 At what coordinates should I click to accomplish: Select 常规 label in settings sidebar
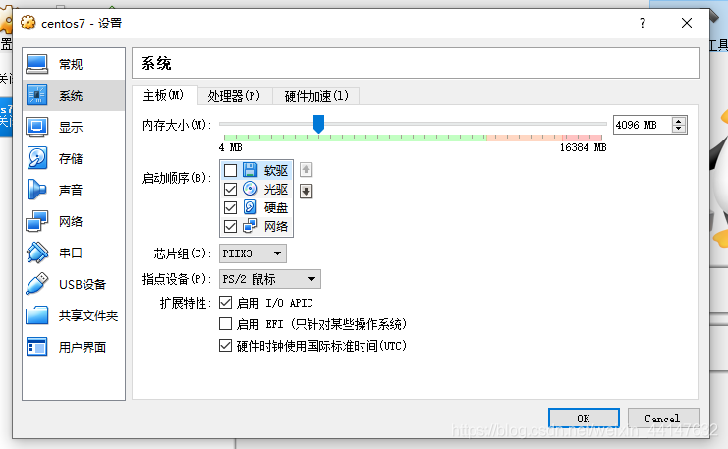(71, 64)
